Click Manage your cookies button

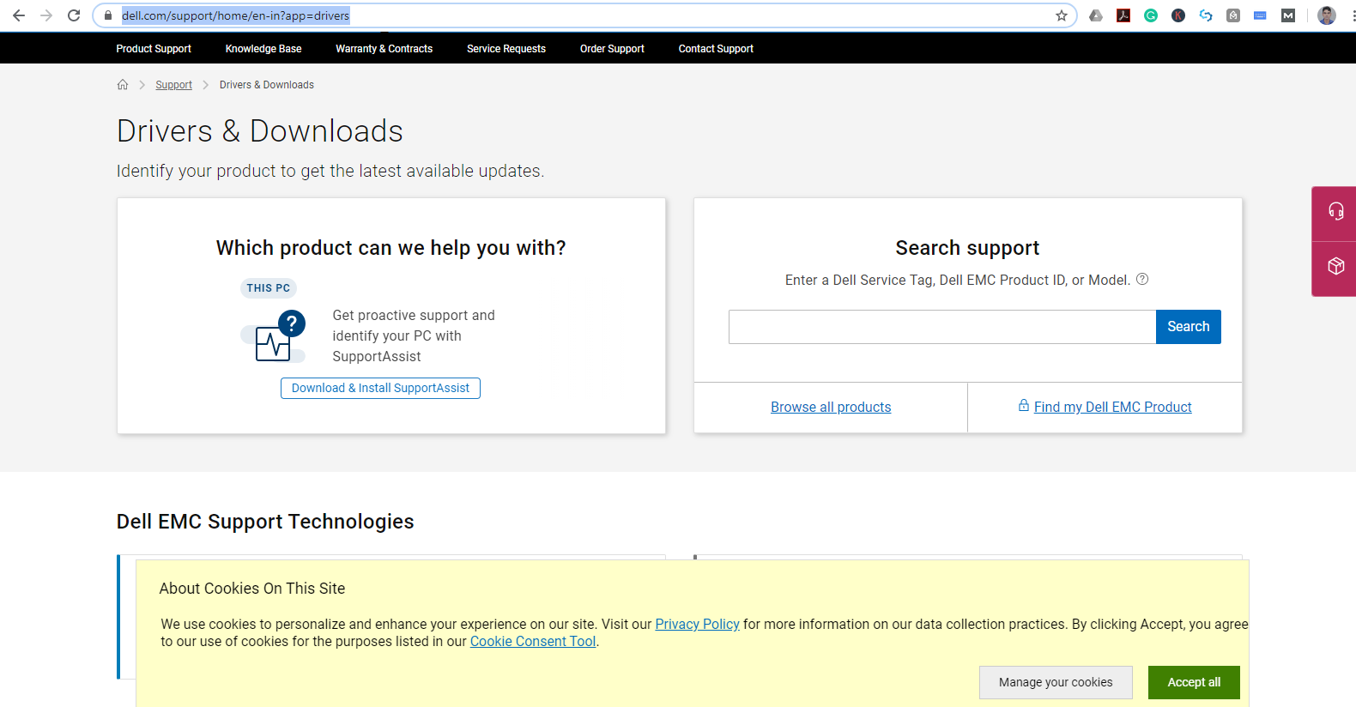pos(1056,682)
